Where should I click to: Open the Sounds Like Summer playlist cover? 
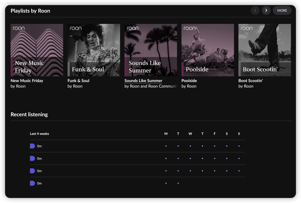151,50
